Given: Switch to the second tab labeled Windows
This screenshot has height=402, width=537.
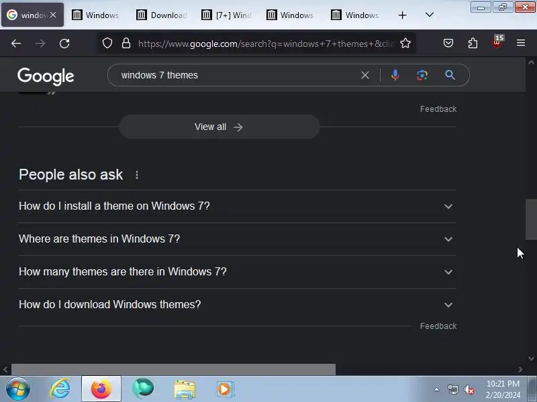Looking at the screenshot, I should [96, 15].
